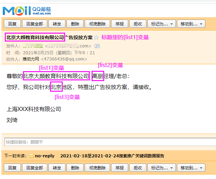Focus the 快捷回复给 quick reply field
216x179 pixels.
tap(110, 142)
